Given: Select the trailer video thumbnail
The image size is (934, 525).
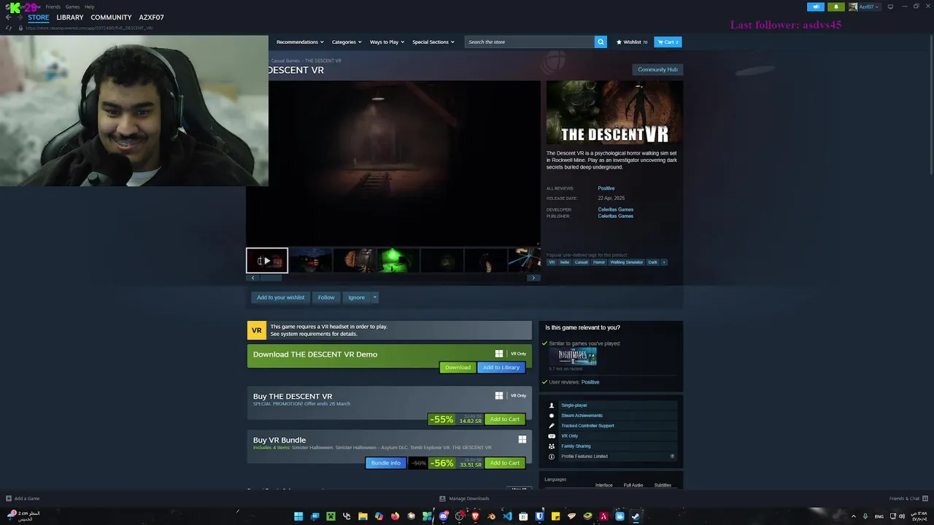Looking at the screenshot, I should pos(267,260).
